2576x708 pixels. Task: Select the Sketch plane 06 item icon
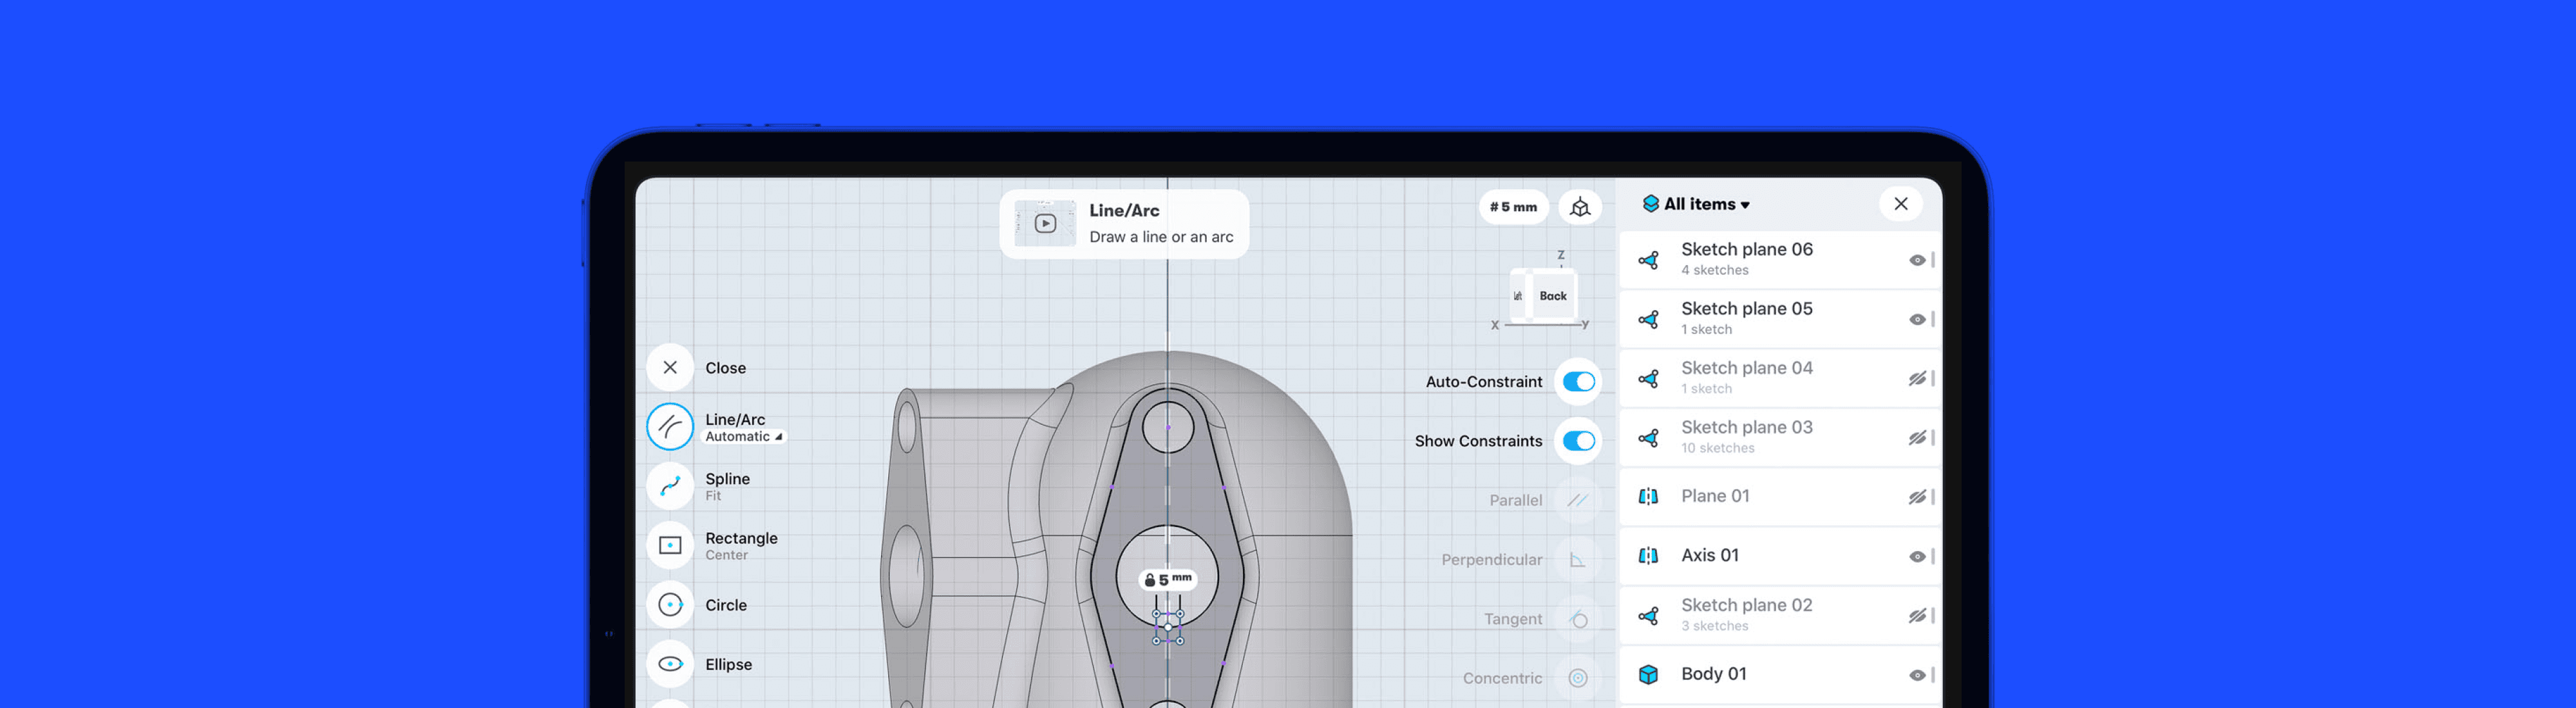coord(1649,260)
